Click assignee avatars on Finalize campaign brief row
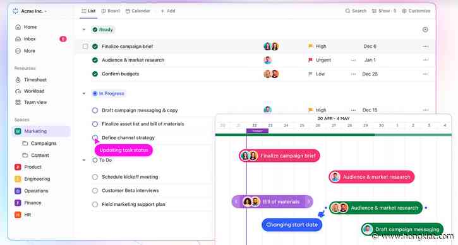 click(x=271, y=46)
